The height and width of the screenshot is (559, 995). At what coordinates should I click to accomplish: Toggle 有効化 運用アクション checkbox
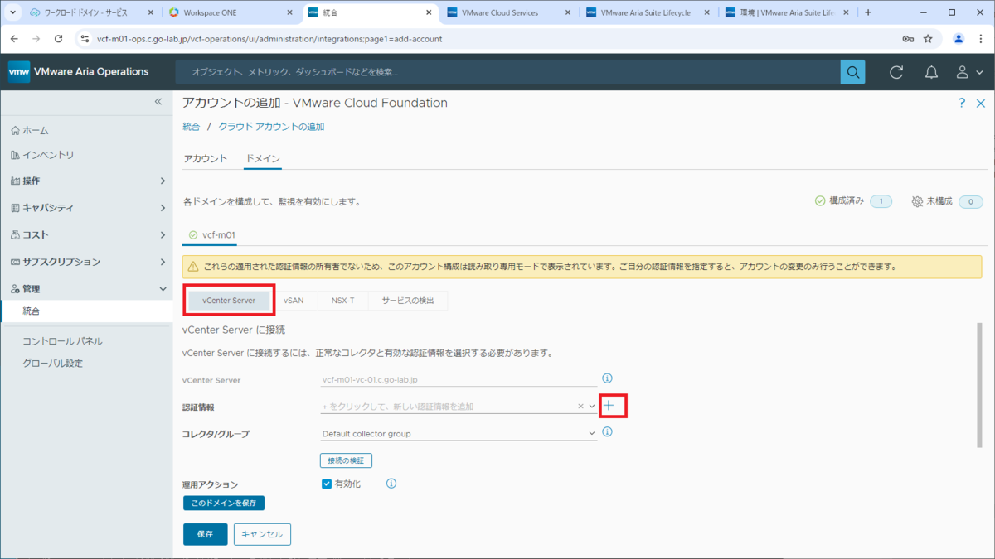(x=327, y=484)
